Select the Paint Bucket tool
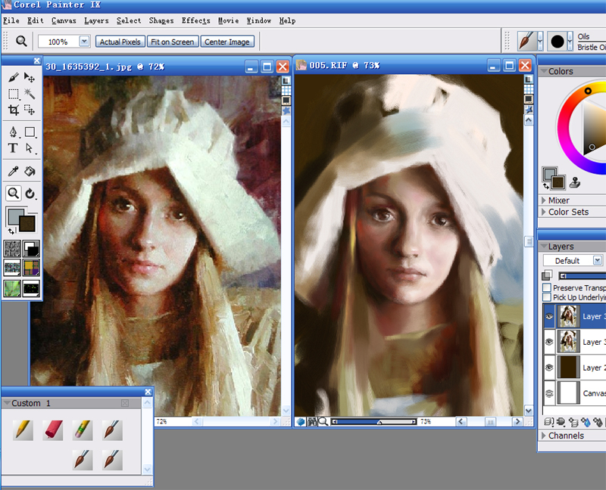Viewport: 606px width, 490px height. point(30,171)
